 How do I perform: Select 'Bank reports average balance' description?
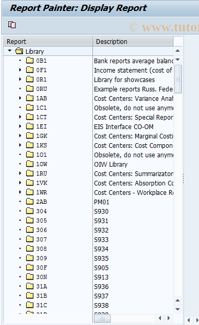(x=134, y=61)
